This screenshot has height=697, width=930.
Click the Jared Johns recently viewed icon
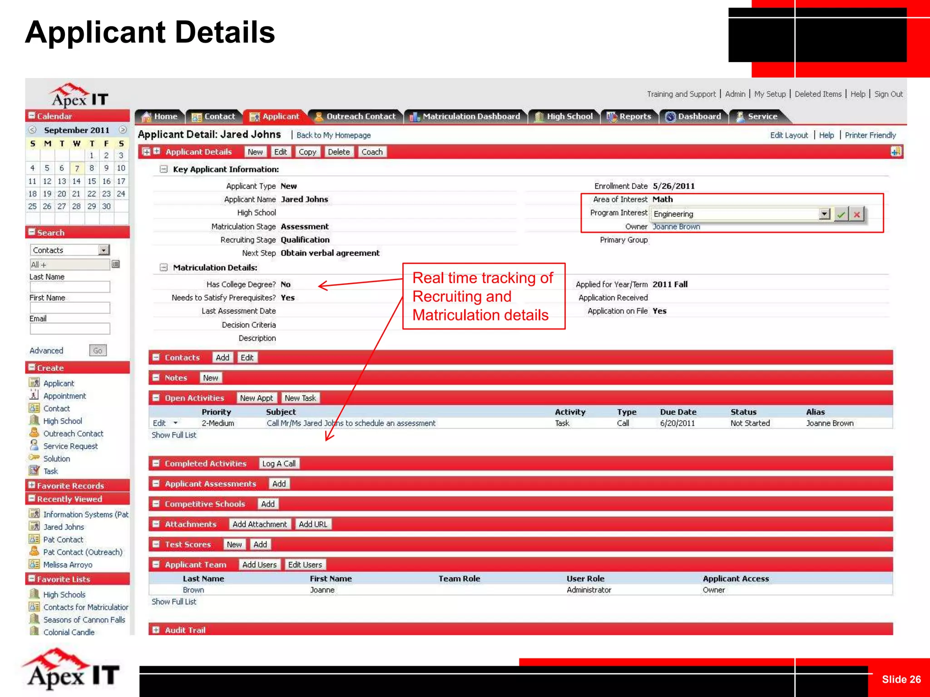pos(34,526)
